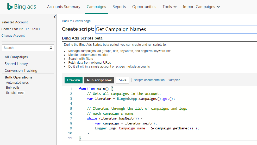Open Accounts Summary tab
This screenshot has width=257, height=145.
tap(64, 7)
